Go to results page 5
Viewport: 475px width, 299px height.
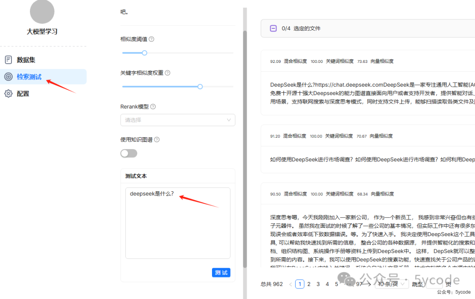[x=336, y=284]
